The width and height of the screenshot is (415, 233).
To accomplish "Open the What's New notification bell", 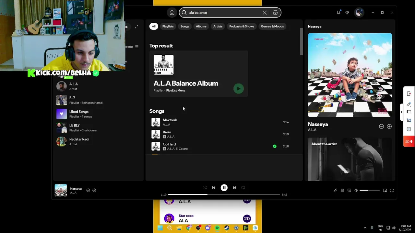I will [338, 12].
